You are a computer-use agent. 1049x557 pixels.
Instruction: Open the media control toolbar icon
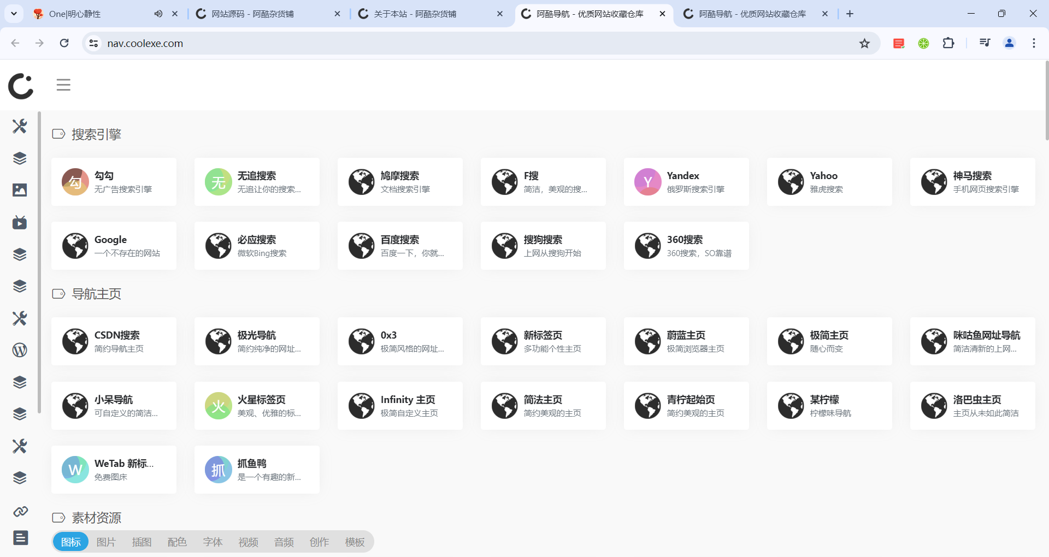[x=985, y=43]
